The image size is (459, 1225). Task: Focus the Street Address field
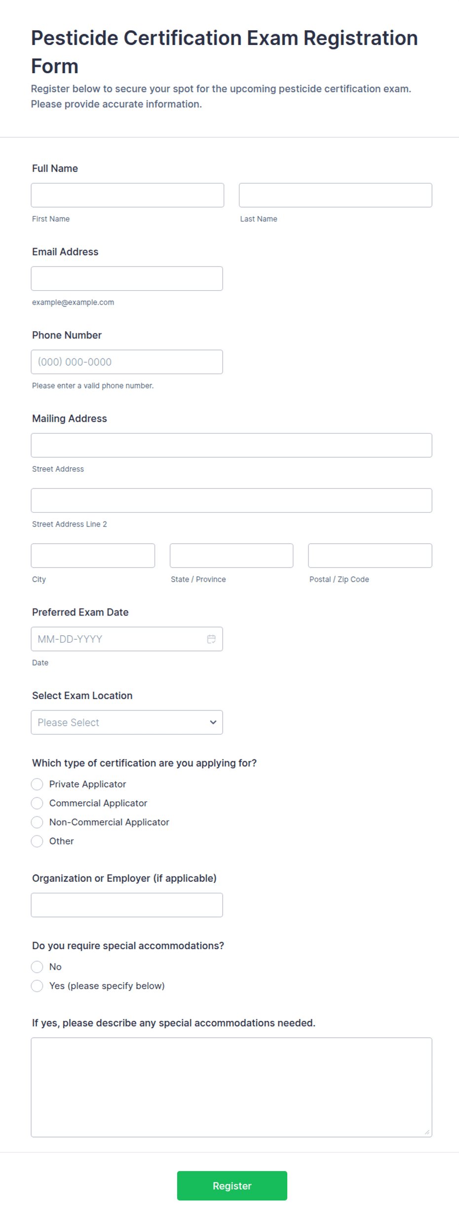(x=231, y=445)
